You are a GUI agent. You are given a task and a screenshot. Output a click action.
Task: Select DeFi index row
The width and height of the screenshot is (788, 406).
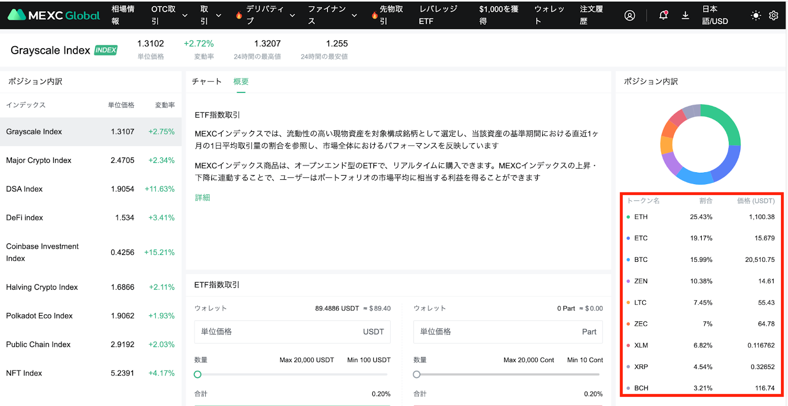(x=91, y=218)
